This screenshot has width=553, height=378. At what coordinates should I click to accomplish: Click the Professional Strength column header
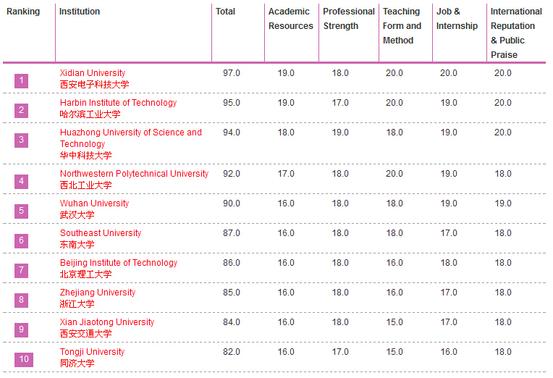(x=349, y=19)
